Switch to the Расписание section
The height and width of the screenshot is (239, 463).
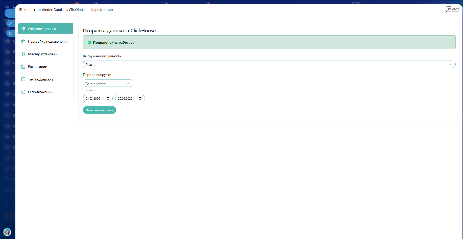point(45,67)
